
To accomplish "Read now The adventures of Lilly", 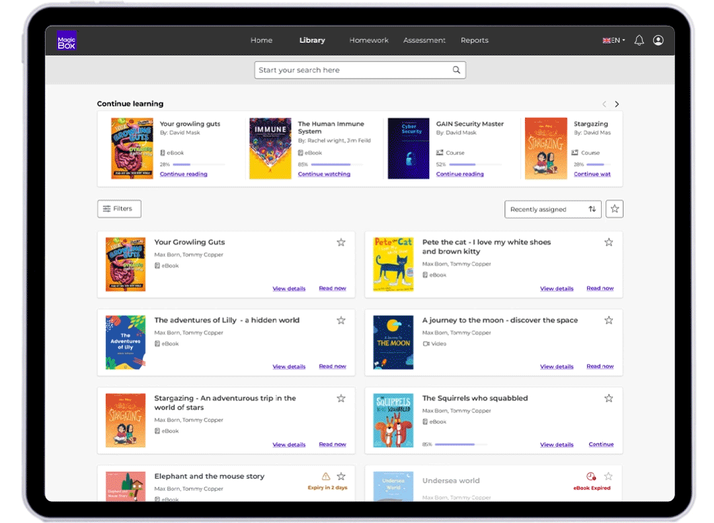I will (x=333, y=366).
